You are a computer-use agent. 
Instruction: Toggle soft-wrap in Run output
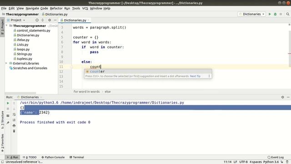(14, 114)
